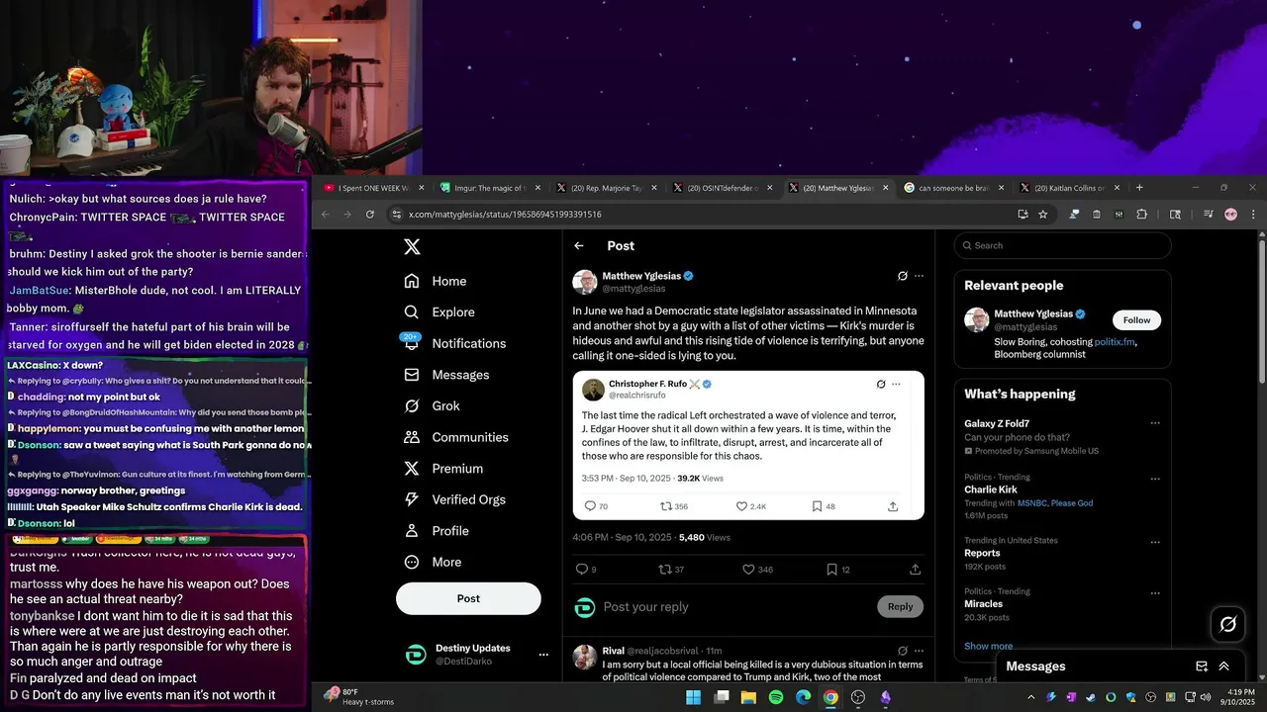Click the address bar URL

pos(505,214)
